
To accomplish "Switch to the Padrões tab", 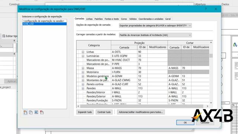I will 99,19.
